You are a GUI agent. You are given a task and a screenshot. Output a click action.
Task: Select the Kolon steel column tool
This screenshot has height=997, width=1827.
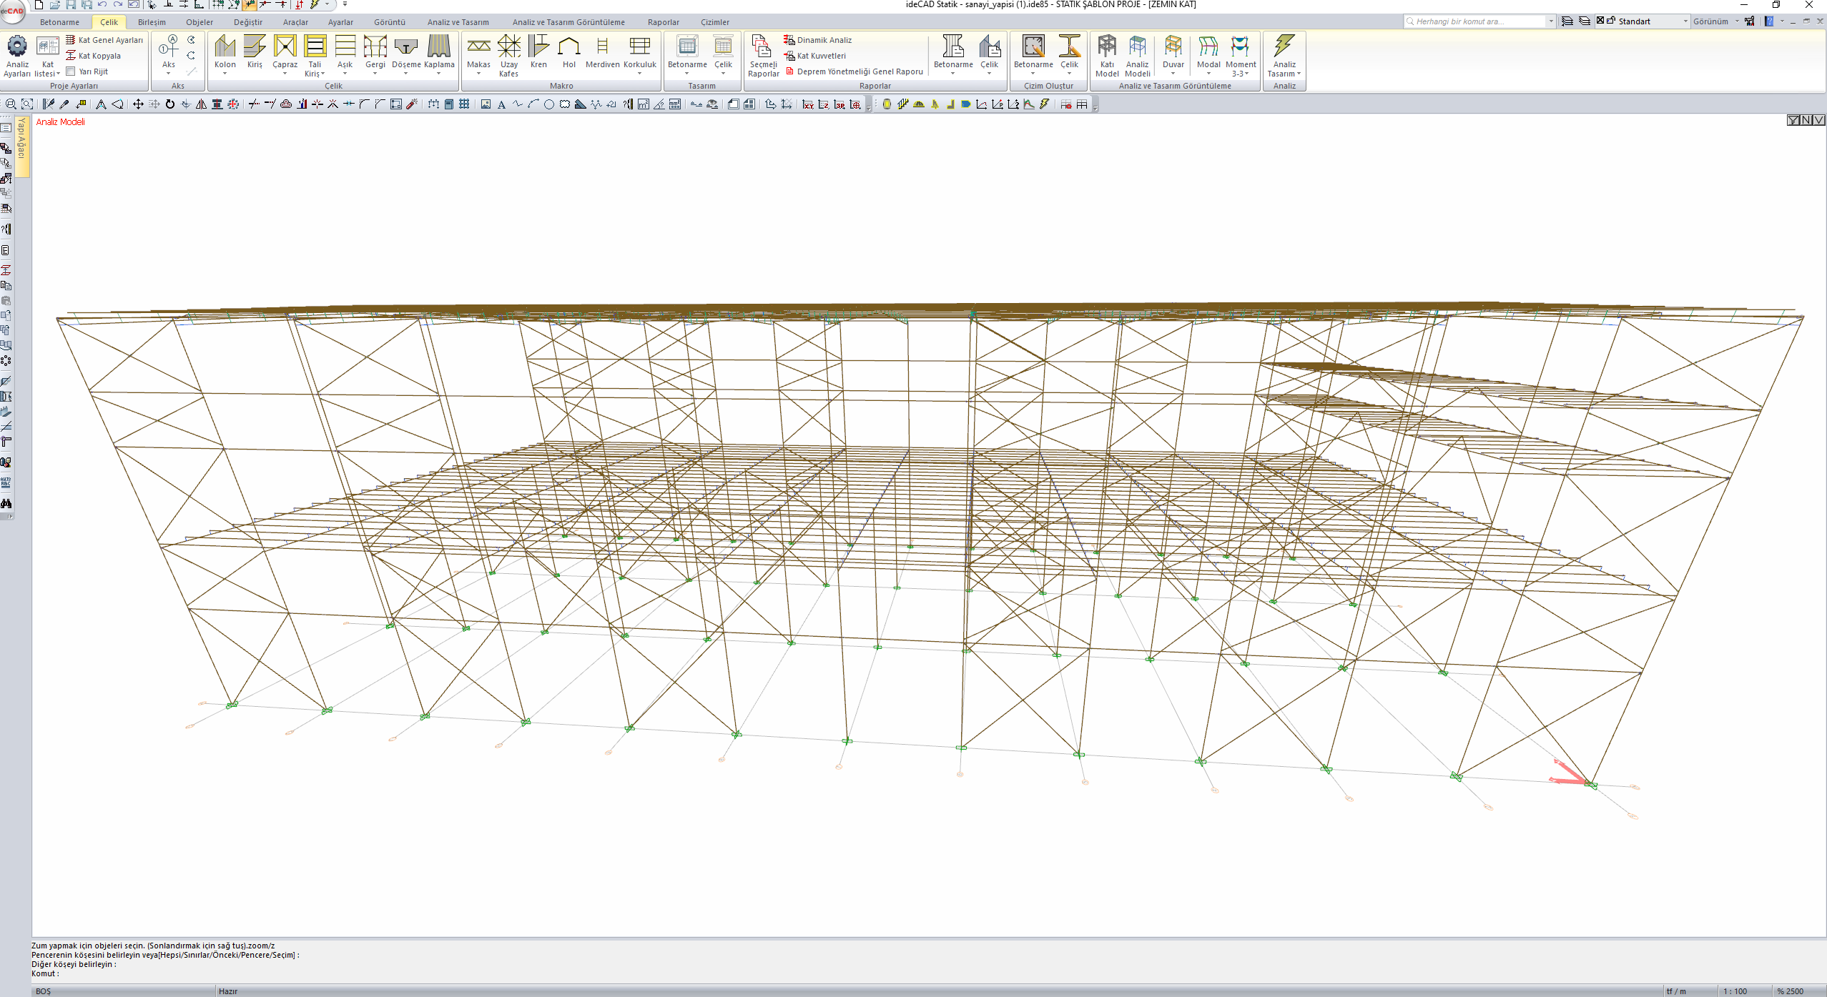(x=225, y=47)
